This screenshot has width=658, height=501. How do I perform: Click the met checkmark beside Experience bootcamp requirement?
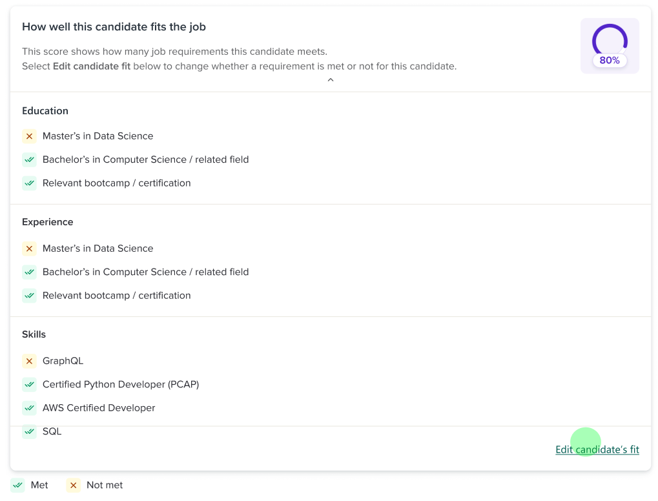click(x=29, y=296)
